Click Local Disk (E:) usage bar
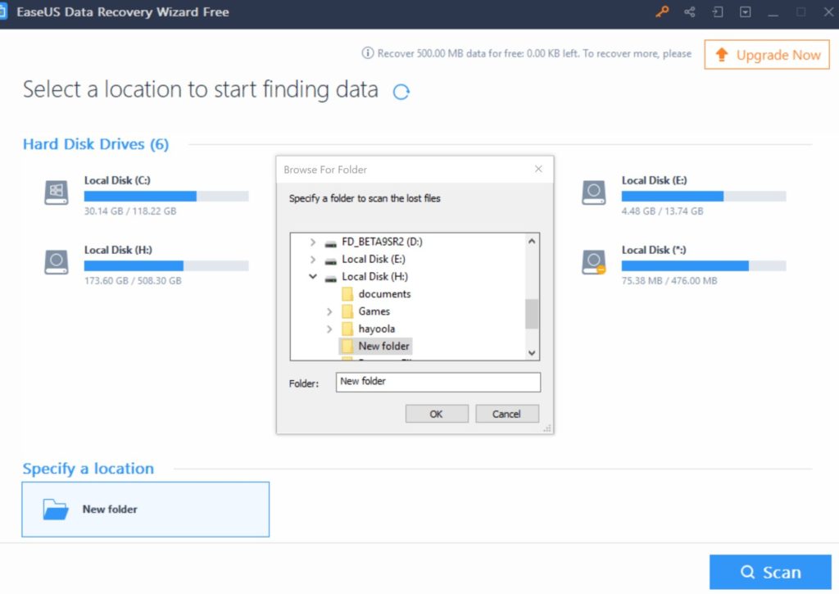 click(x=704, y=197)
